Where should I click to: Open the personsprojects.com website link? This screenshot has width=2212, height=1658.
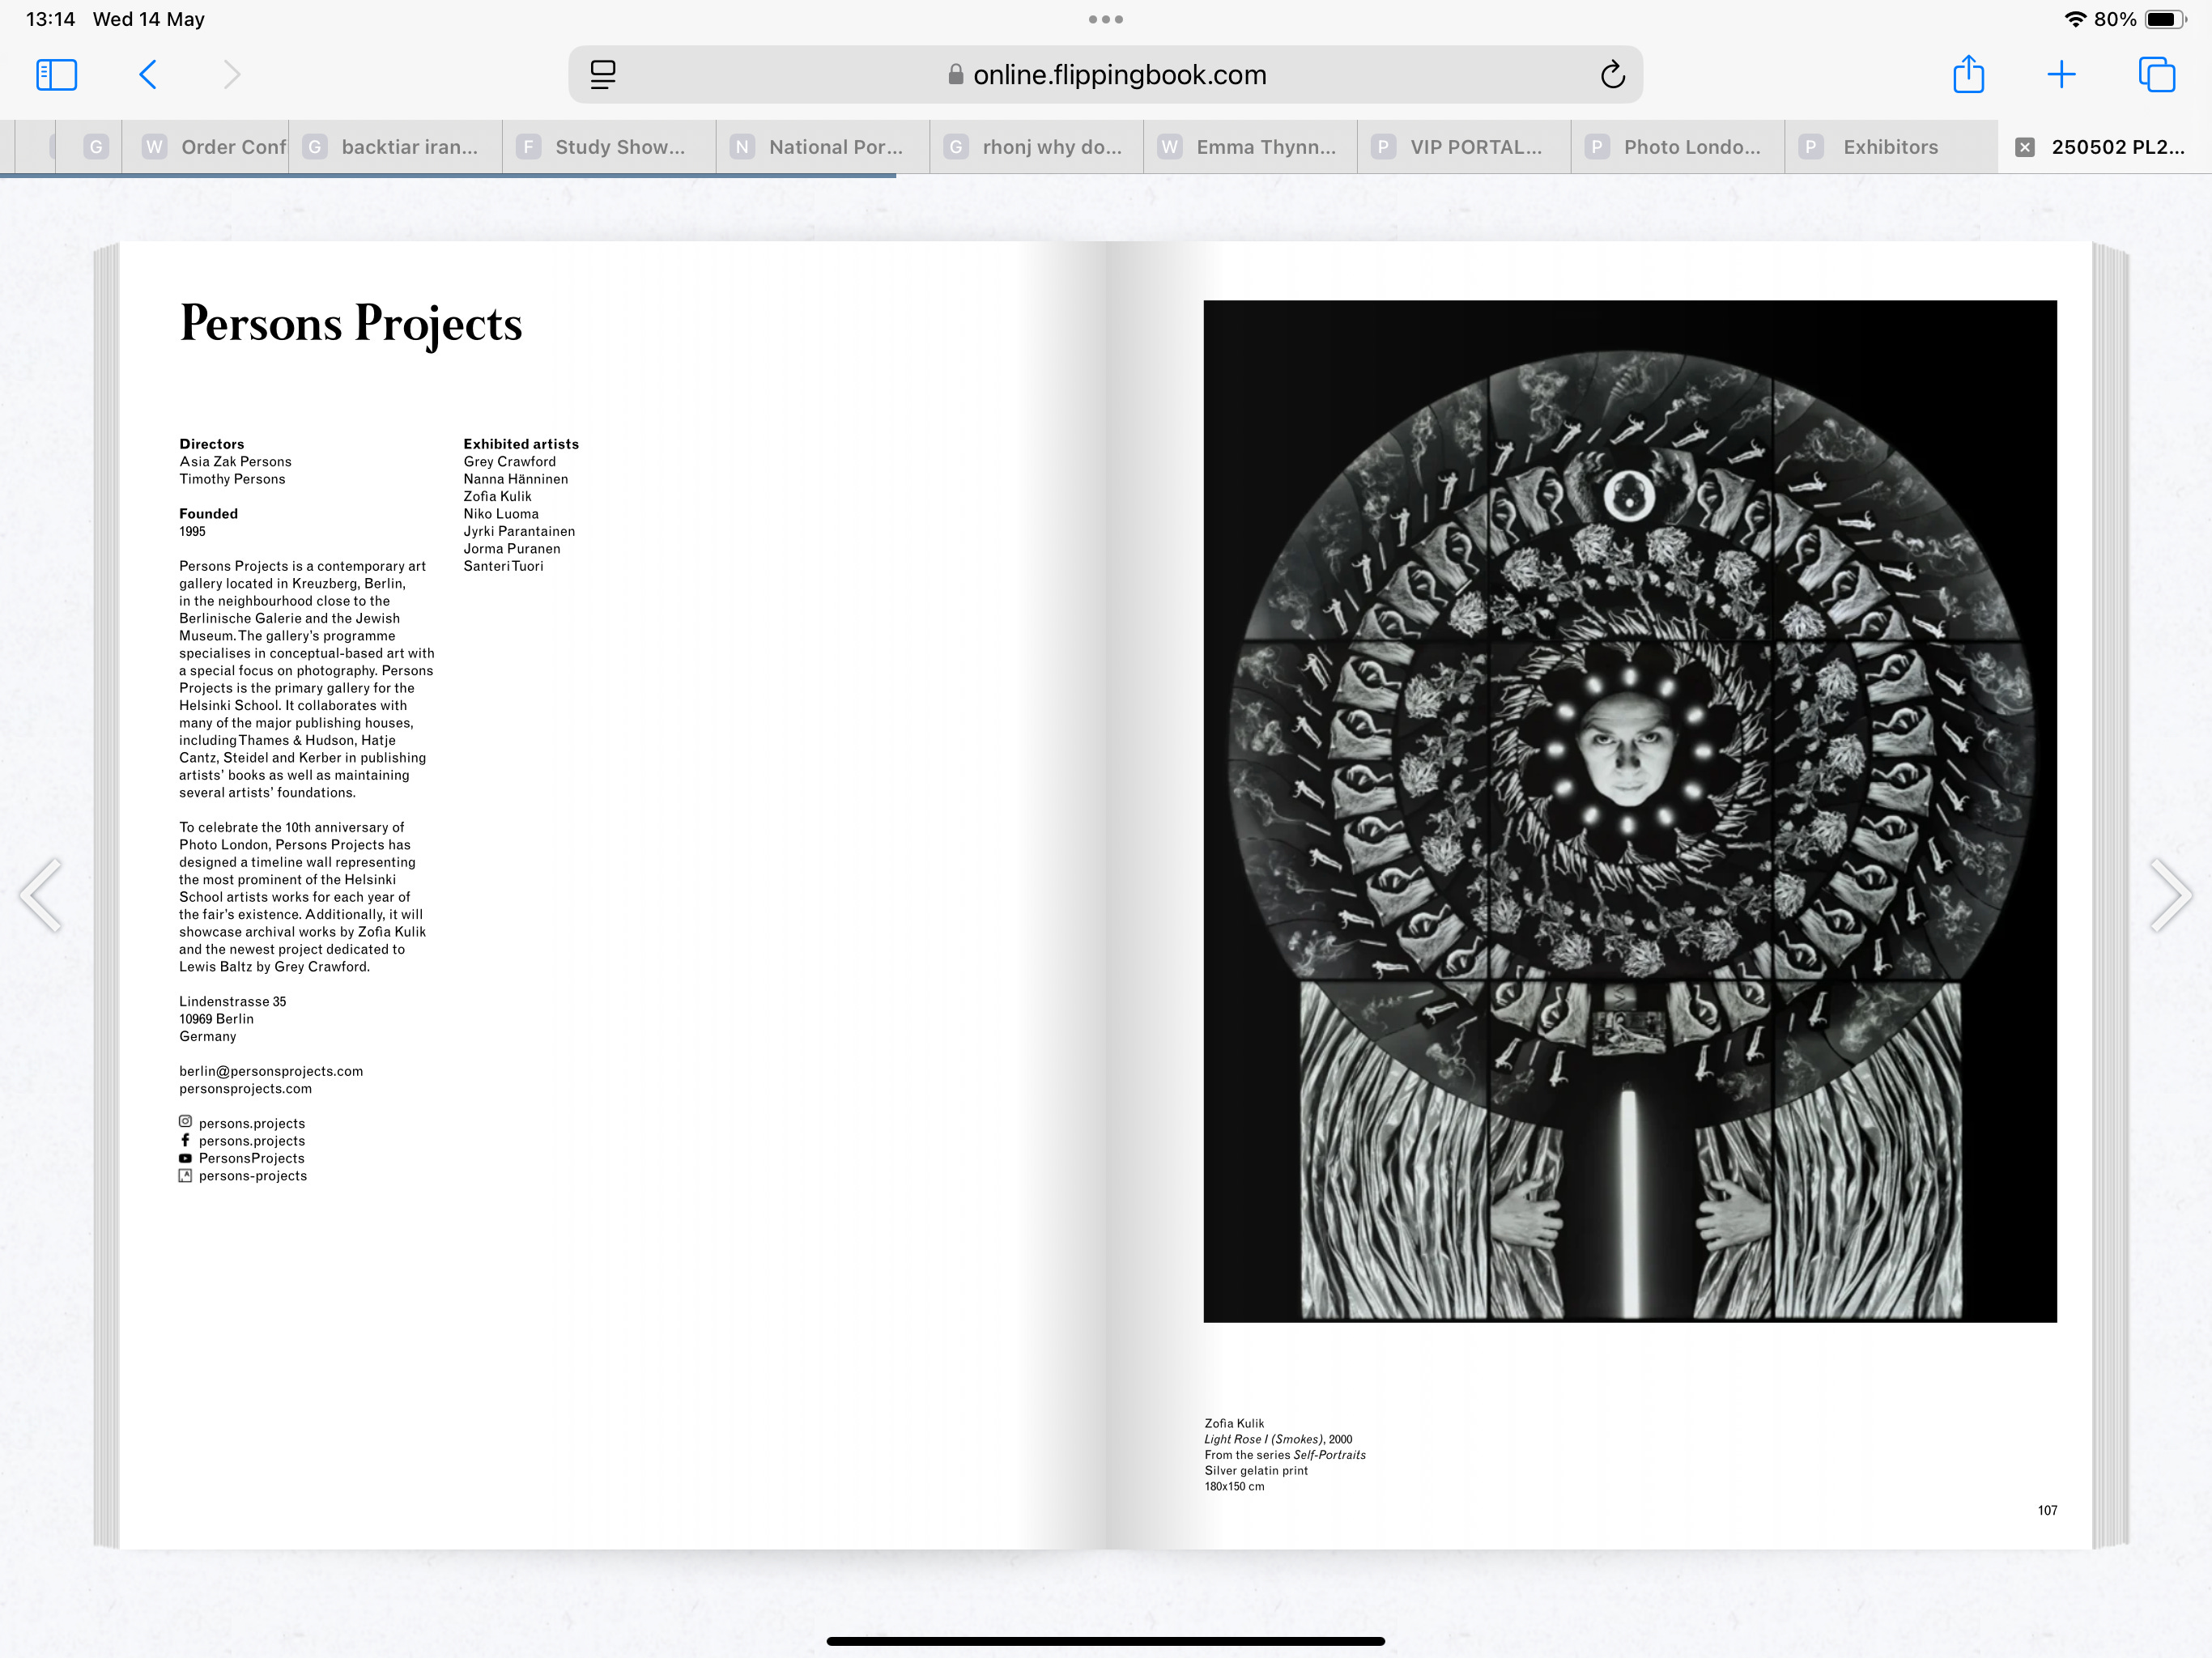pyautogui.click(x=245, y=1088)
